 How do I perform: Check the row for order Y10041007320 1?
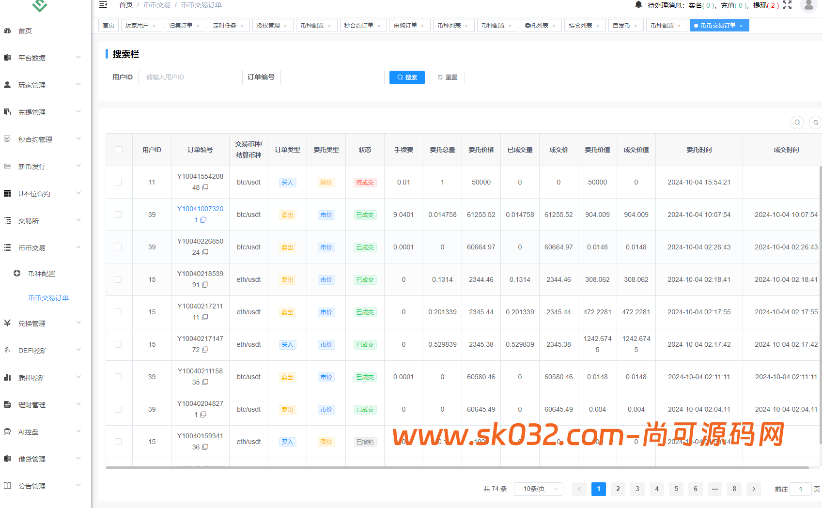click(x=118, y=215)
